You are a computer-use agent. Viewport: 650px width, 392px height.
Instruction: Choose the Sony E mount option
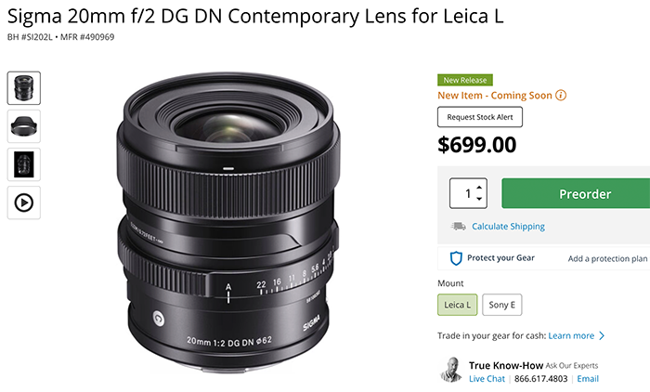point(502,305)
